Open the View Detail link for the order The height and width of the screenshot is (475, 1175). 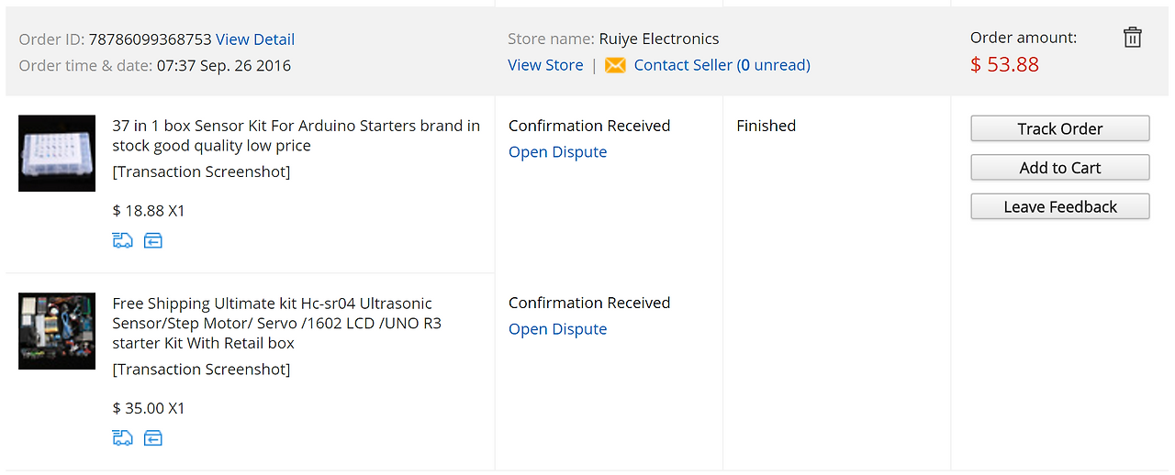pos(255,39)
